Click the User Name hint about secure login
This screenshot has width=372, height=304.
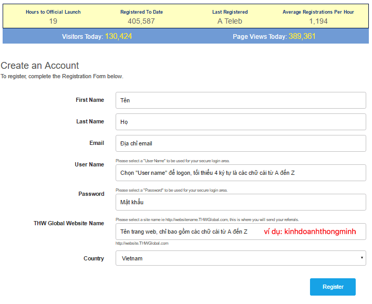[172, 161]
